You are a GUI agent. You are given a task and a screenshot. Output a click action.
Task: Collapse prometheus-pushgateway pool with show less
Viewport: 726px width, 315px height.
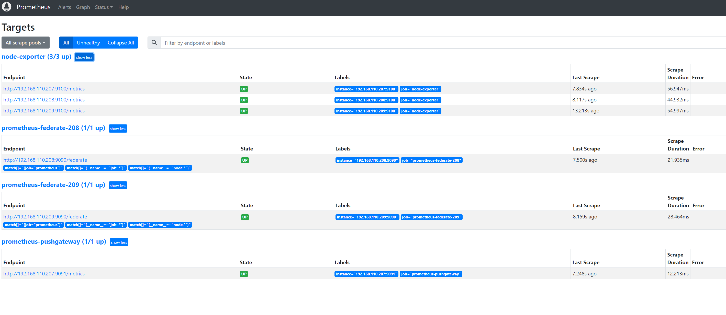(119, 242)
